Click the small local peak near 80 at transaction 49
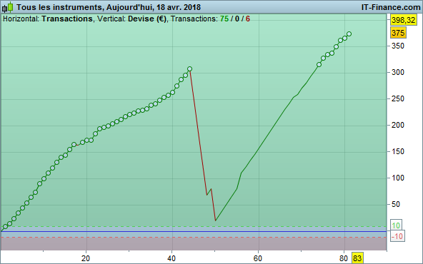The width and height of the screenshot is (423, 264). click(211, 189)
